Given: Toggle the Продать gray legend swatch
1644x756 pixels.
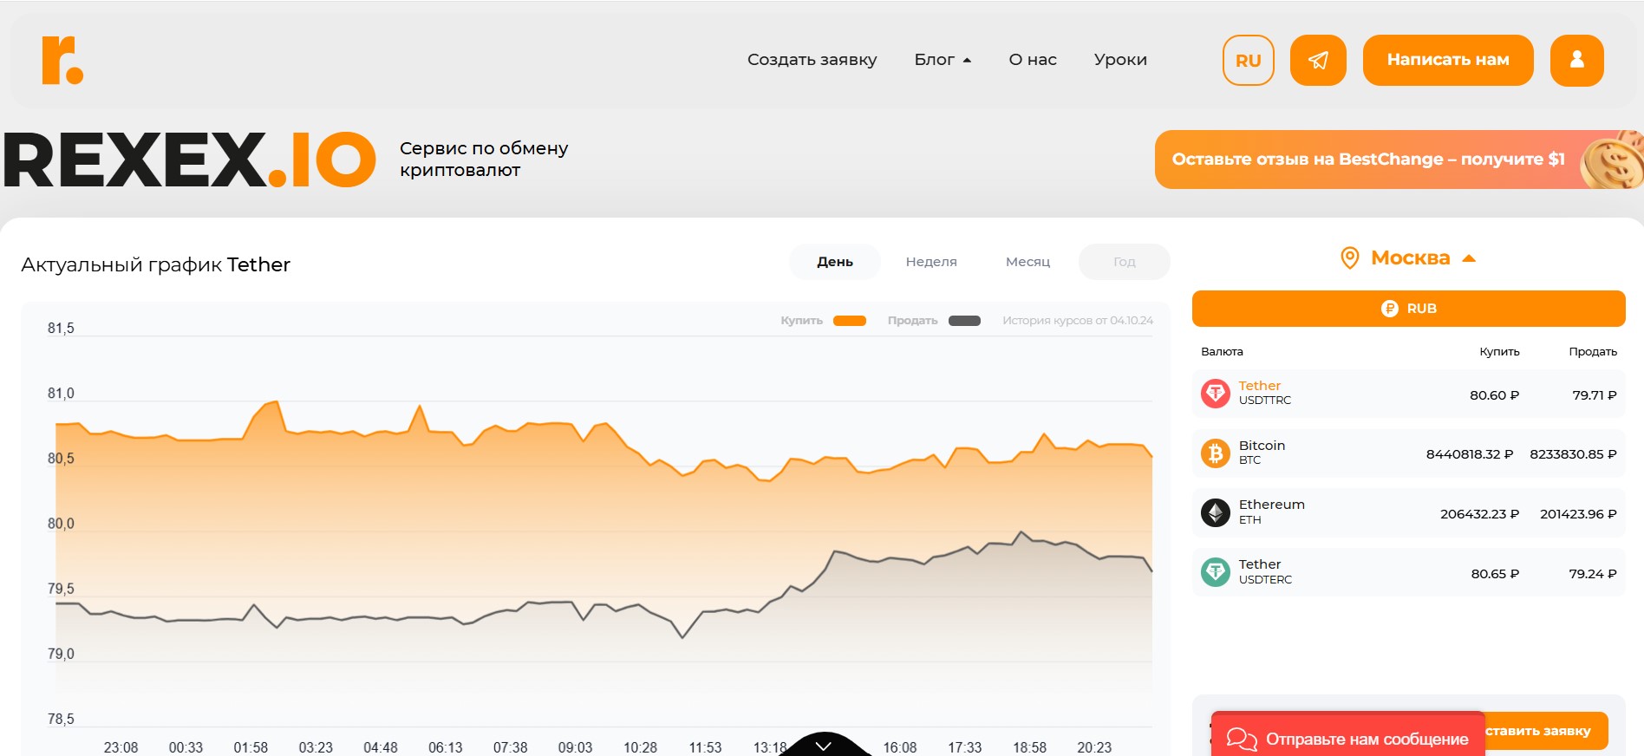Looking at the screenshot, I should 964,321.
